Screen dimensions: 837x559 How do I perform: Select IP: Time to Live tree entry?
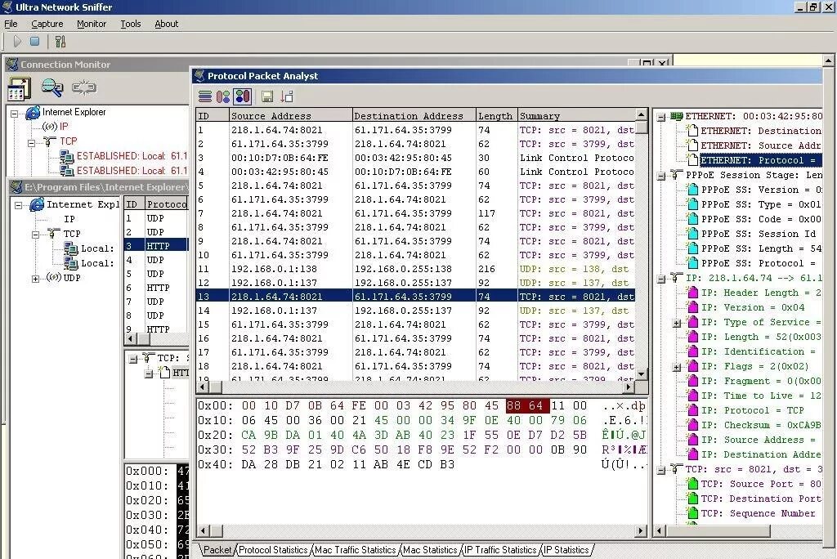click(761, 396)
